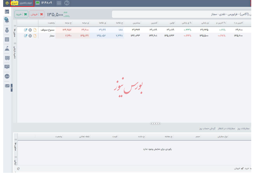Open the chart icon at top of sidebar
The image size is (256, 174).
[7, 11]
